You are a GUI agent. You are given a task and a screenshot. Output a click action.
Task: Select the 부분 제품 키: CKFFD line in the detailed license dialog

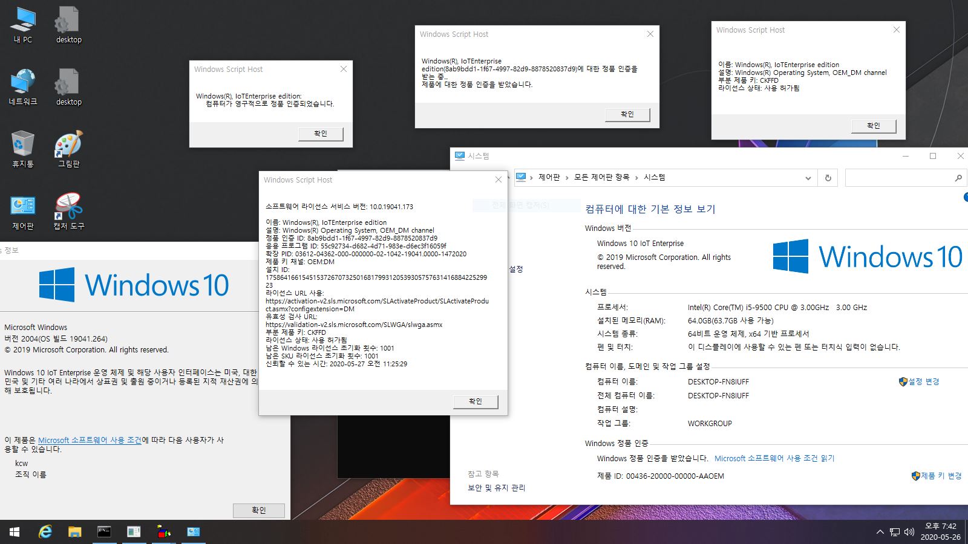pos(296,332)
